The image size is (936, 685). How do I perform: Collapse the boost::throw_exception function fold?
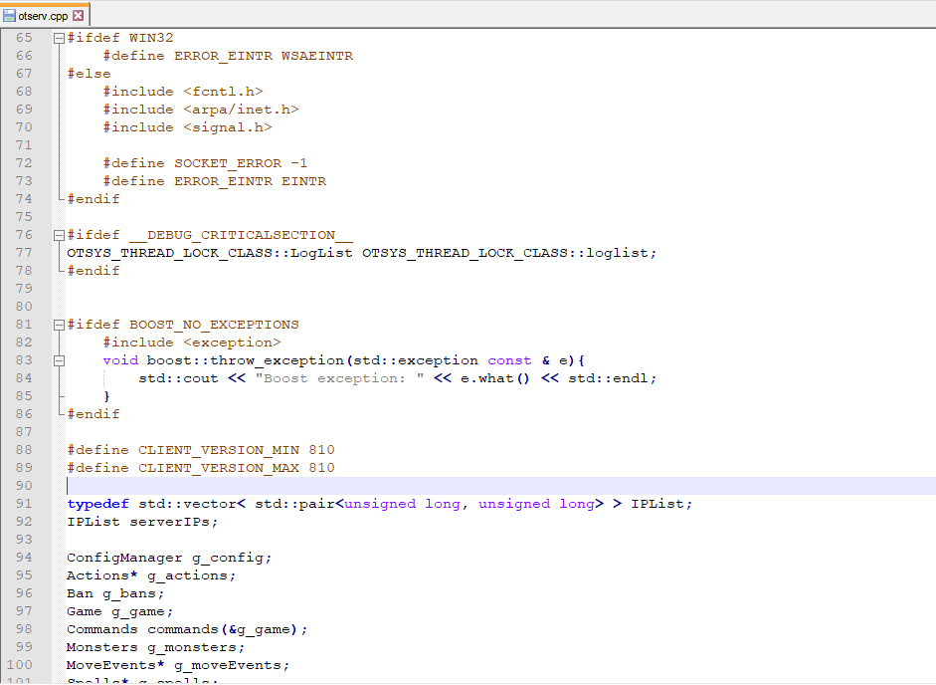click(x=59, y=361)
